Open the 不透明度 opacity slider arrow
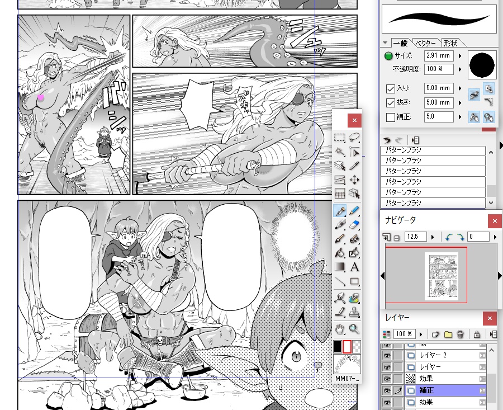Image resolution: width=503 pixels, height=410 pixels. coord(460,69)
